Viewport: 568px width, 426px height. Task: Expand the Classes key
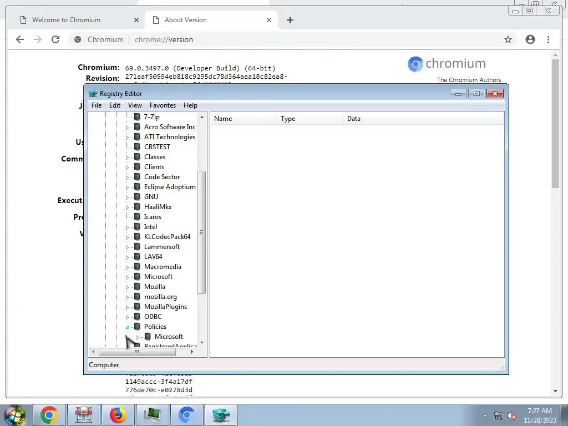[x=127, y=157]
